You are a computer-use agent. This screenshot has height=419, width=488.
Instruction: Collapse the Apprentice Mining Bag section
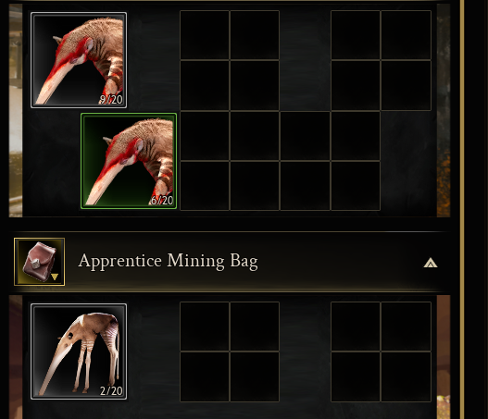[x=431, y=263]
